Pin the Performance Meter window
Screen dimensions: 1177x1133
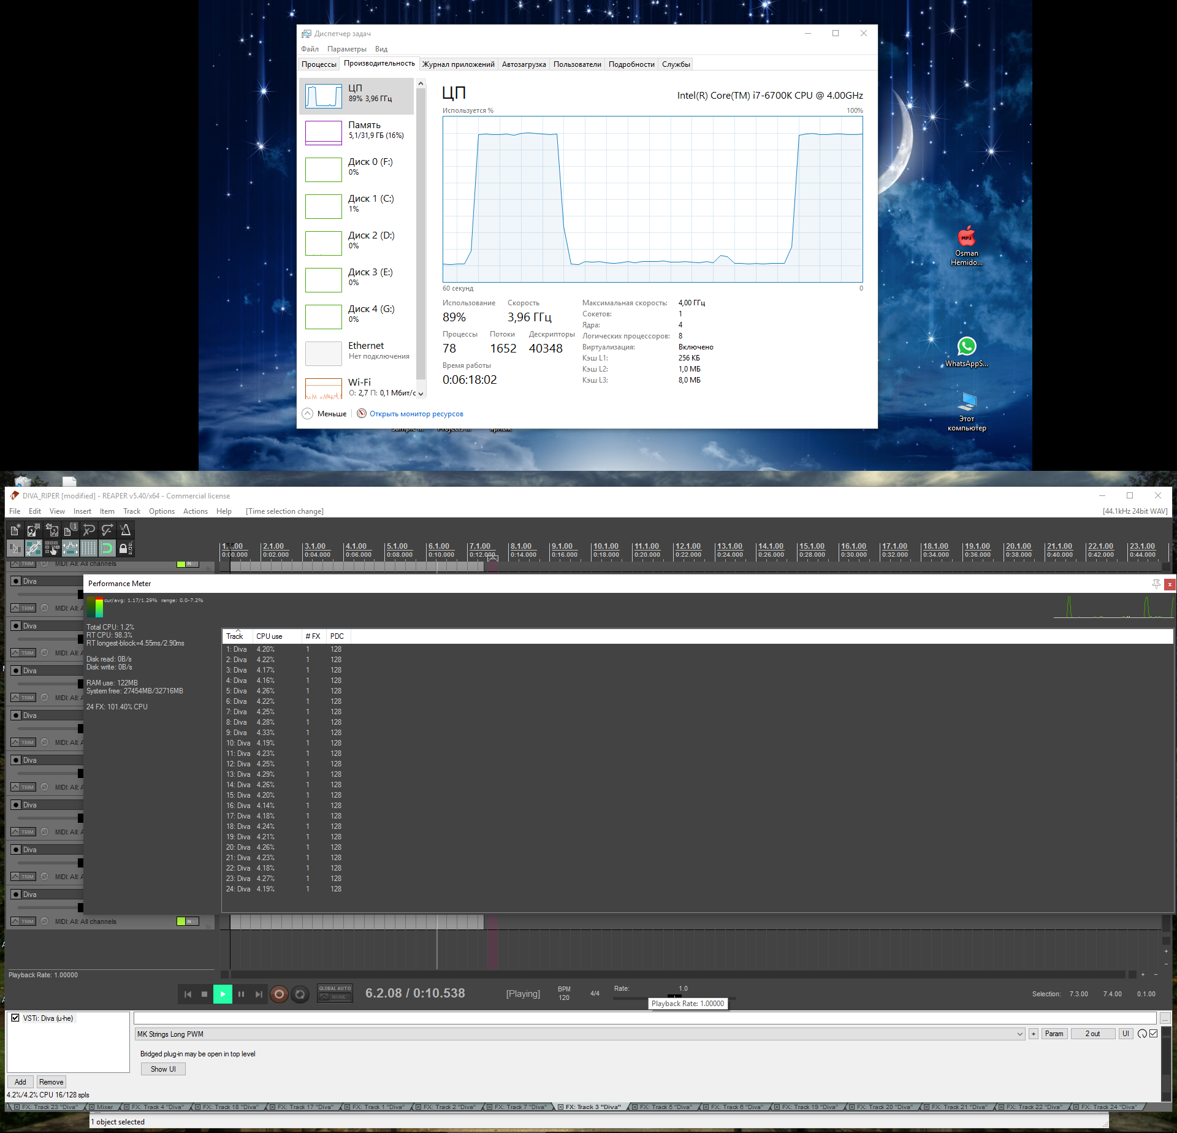pos(1156,584)
